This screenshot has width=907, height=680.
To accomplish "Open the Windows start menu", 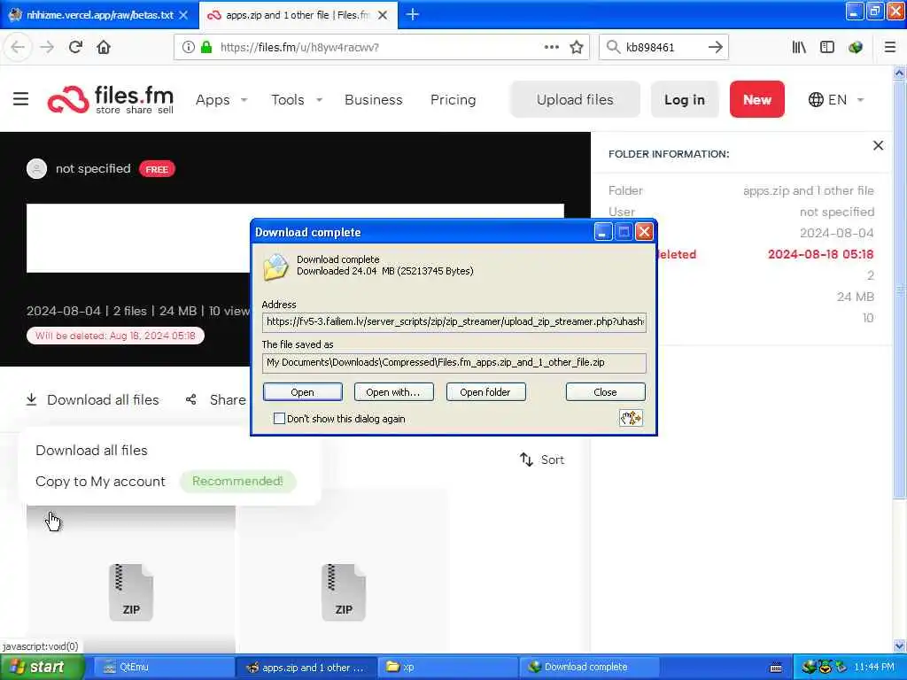I will [42, 668].
